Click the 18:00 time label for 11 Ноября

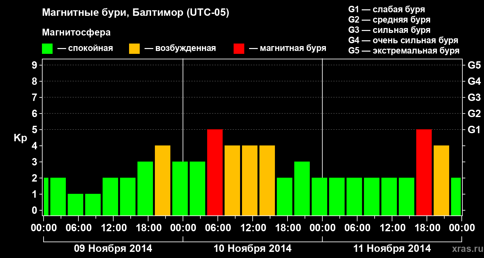tap(427, 228)
